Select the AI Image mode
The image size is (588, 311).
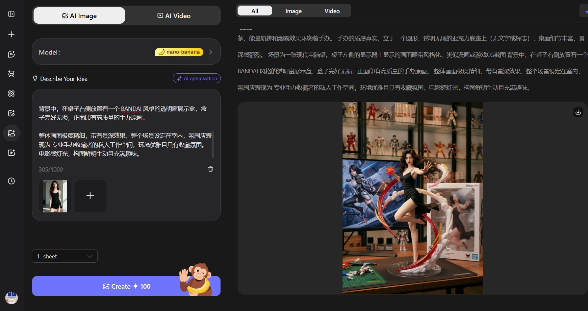click(79, 16)
